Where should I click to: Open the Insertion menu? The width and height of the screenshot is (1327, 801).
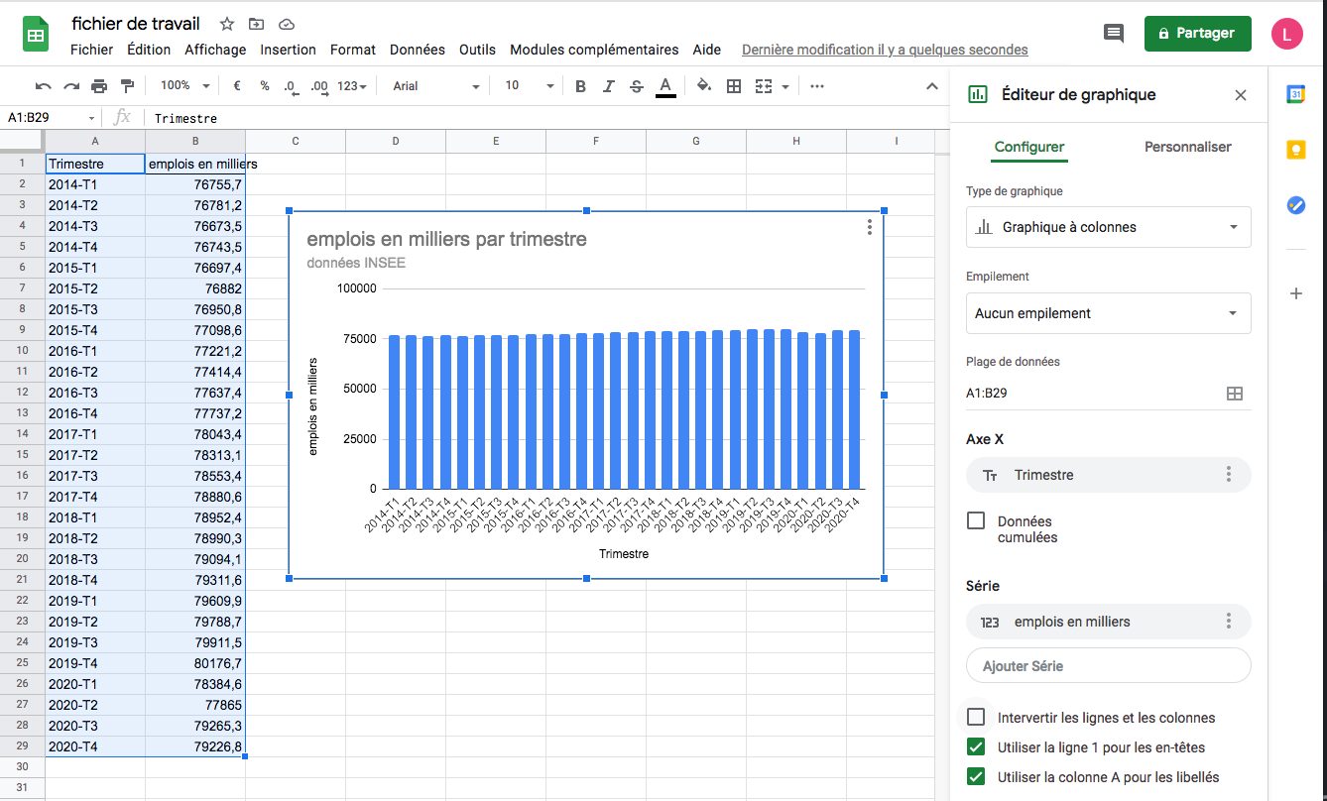point(288,50)
